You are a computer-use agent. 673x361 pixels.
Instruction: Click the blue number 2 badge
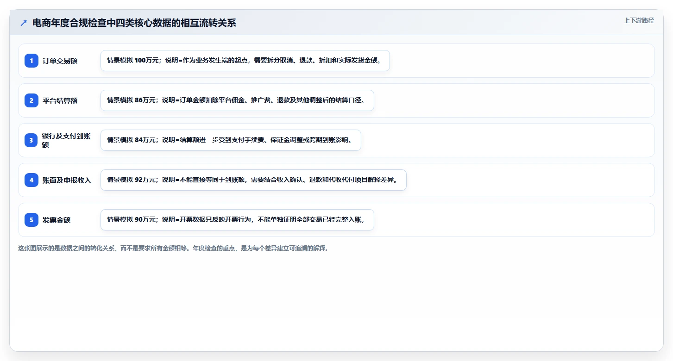pyautogui.click(x=31, y=100)
